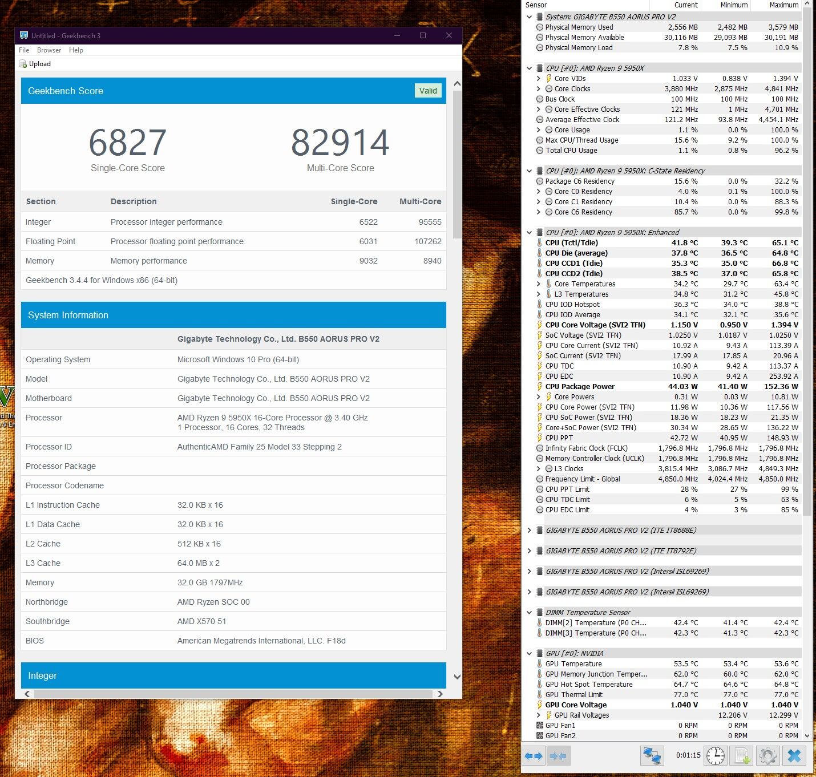The image size is (816, 777).
Task: Click the icon beside Physical Memory Used
Action: coord(540,27)
